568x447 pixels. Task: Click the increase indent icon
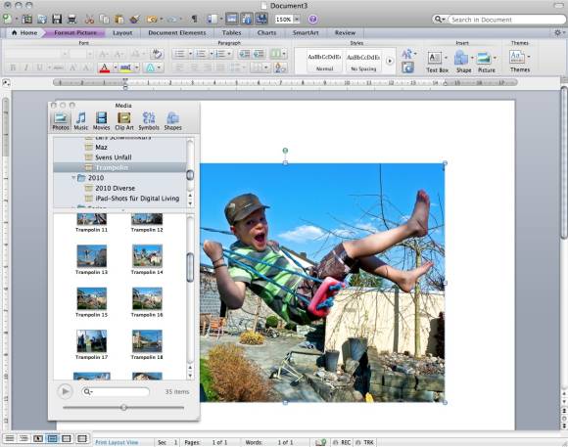click(x=259, y=54)
